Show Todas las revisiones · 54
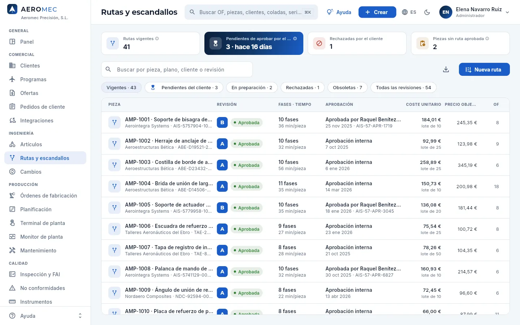 click(x=403, y=87)
